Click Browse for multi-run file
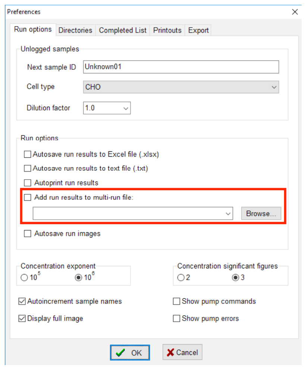 pos(261,214)
